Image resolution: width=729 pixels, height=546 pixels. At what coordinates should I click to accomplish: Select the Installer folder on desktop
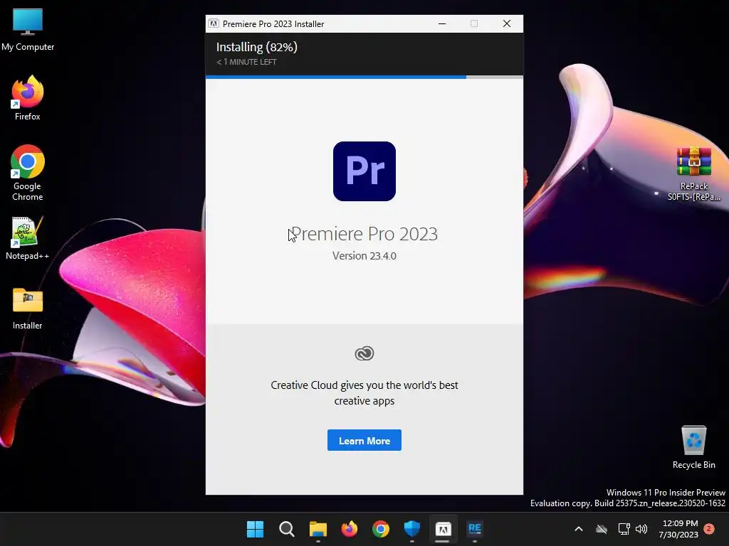coord(28,309)
